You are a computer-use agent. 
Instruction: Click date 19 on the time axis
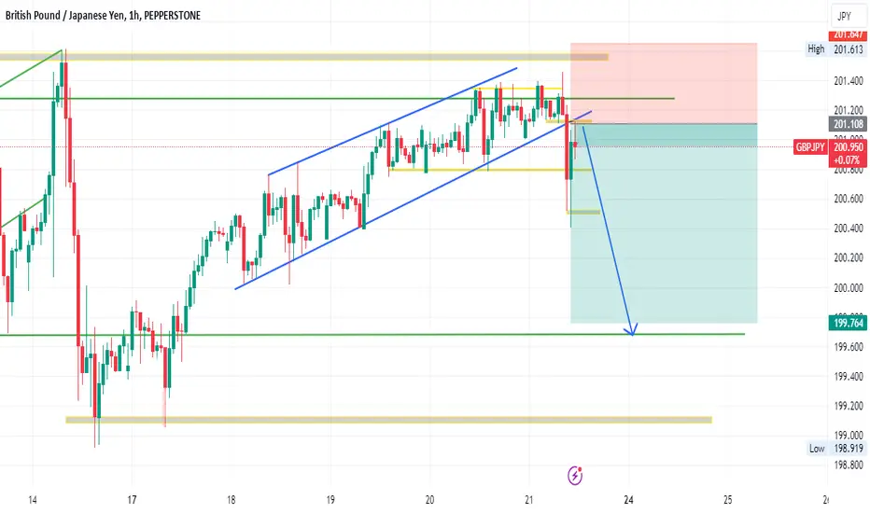(330, 500)
